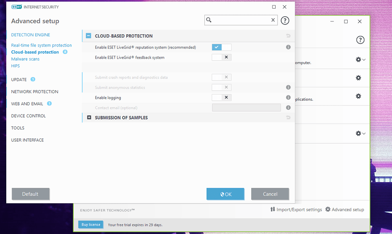Toggle Submit anonymous statistics
392x234 pixels.
click(221, 87)
